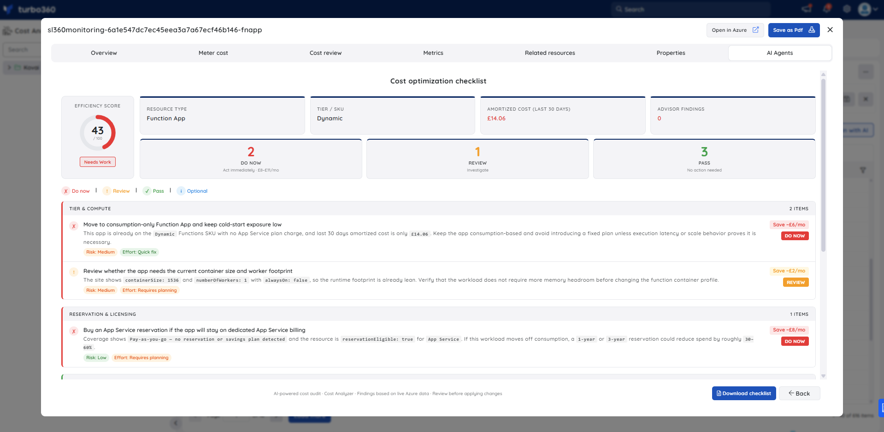The image size is (884, 432).
Task: Click the Save ~£6/mo tag
Action: tap(789, 225)
